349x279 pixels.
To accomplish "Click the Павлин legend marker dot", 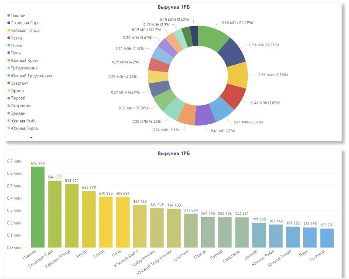I will point(9,15).
